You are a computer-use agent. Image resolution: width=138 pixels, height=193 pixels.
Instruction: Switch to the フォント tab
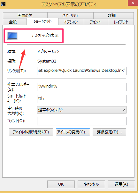96,22
